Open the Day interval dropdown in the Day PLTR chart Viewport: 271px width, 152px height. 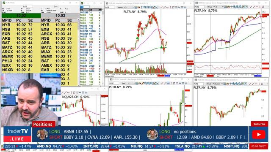[125, 84]
